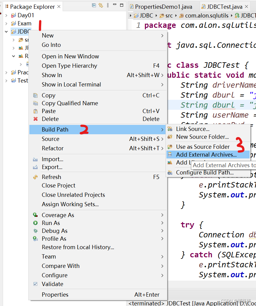Choose Configure Build Path... option
Viewport: 256px width, 306px height.
(208, 173)
